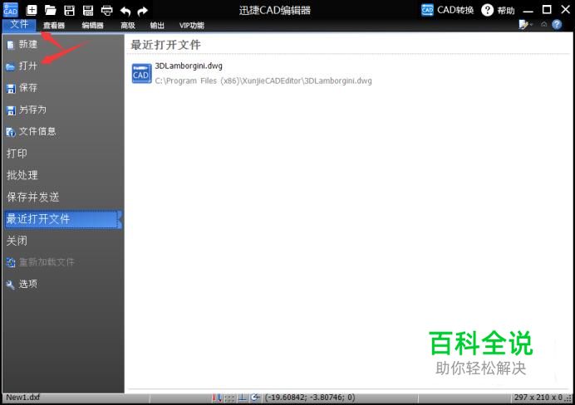Switch to the 输出 tab
Viewport: 575px width, 405px height.
pos(157,25)
